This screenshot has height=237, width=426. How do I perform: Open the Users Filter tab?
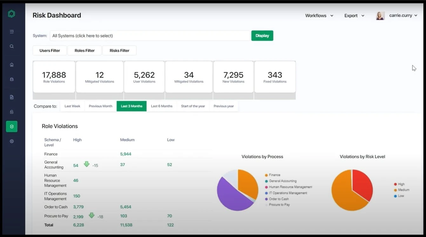[50, 50]
